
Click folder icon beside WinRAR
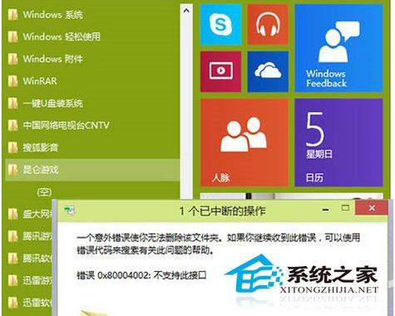pos(12,81)
